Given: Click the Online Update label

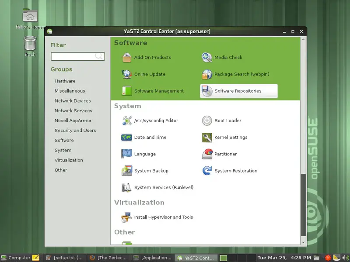Looking at the screenshot, I should (x=150, y=74).
